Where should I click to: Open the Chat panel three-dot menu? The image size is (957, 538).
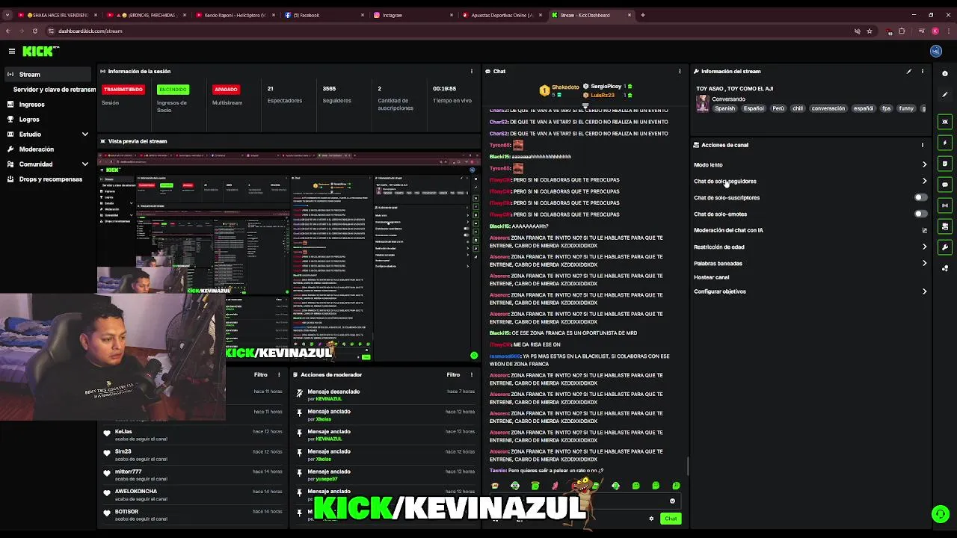(680, 72)
